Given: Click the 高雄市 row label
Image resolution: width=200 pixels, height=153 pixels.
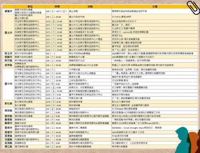Looking at the screenshot, I should [x=8, y=132].
